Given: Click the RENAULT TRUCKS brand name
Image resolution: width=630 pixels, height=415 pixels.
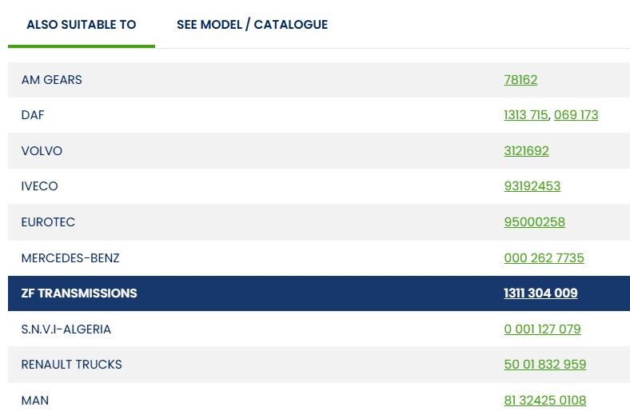Looking at the screenshot, I should tap(71, 365).
